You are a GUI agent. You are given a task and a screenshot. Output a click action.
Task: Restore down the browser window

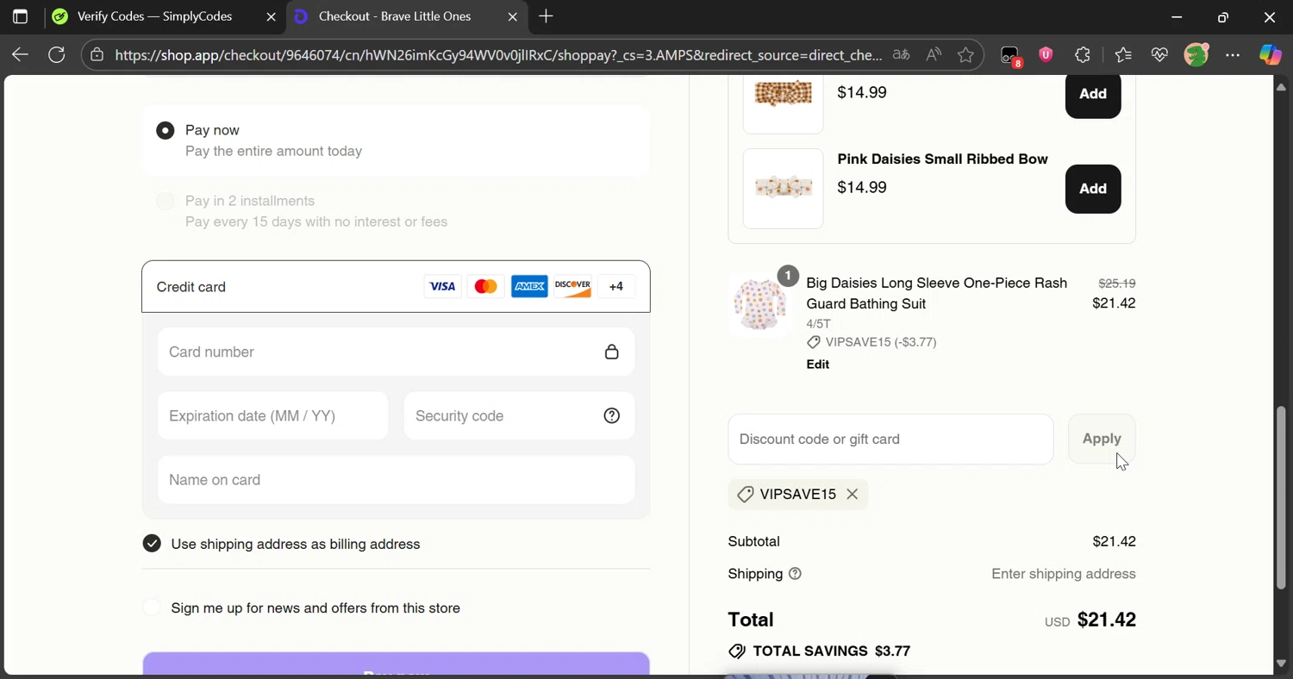1222,16
